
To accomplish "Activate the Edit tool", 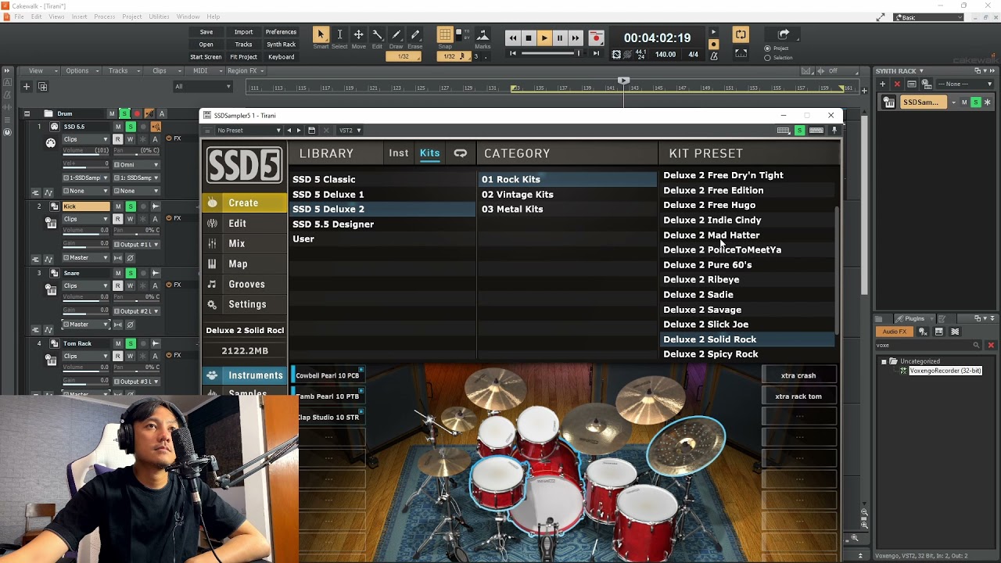I will coord(377,34).
